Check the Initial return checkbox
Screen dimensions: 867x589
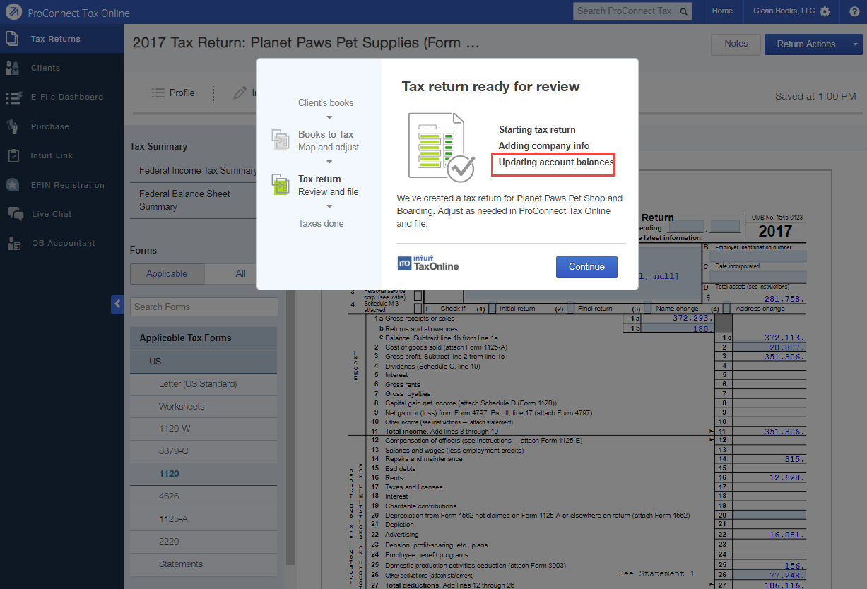[x=492, y=309]
